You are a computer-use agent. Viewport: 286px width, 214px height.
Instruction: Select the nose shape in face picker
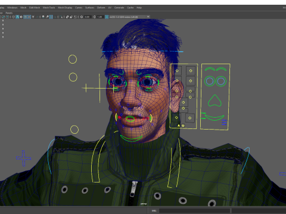(214, 100)
